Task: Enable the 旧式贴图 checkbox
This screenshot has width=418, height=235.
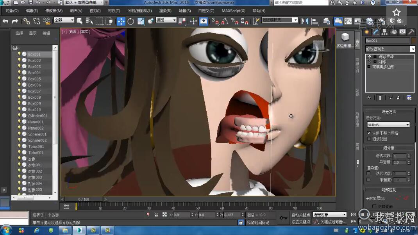Action: click(x=369, y=139)
